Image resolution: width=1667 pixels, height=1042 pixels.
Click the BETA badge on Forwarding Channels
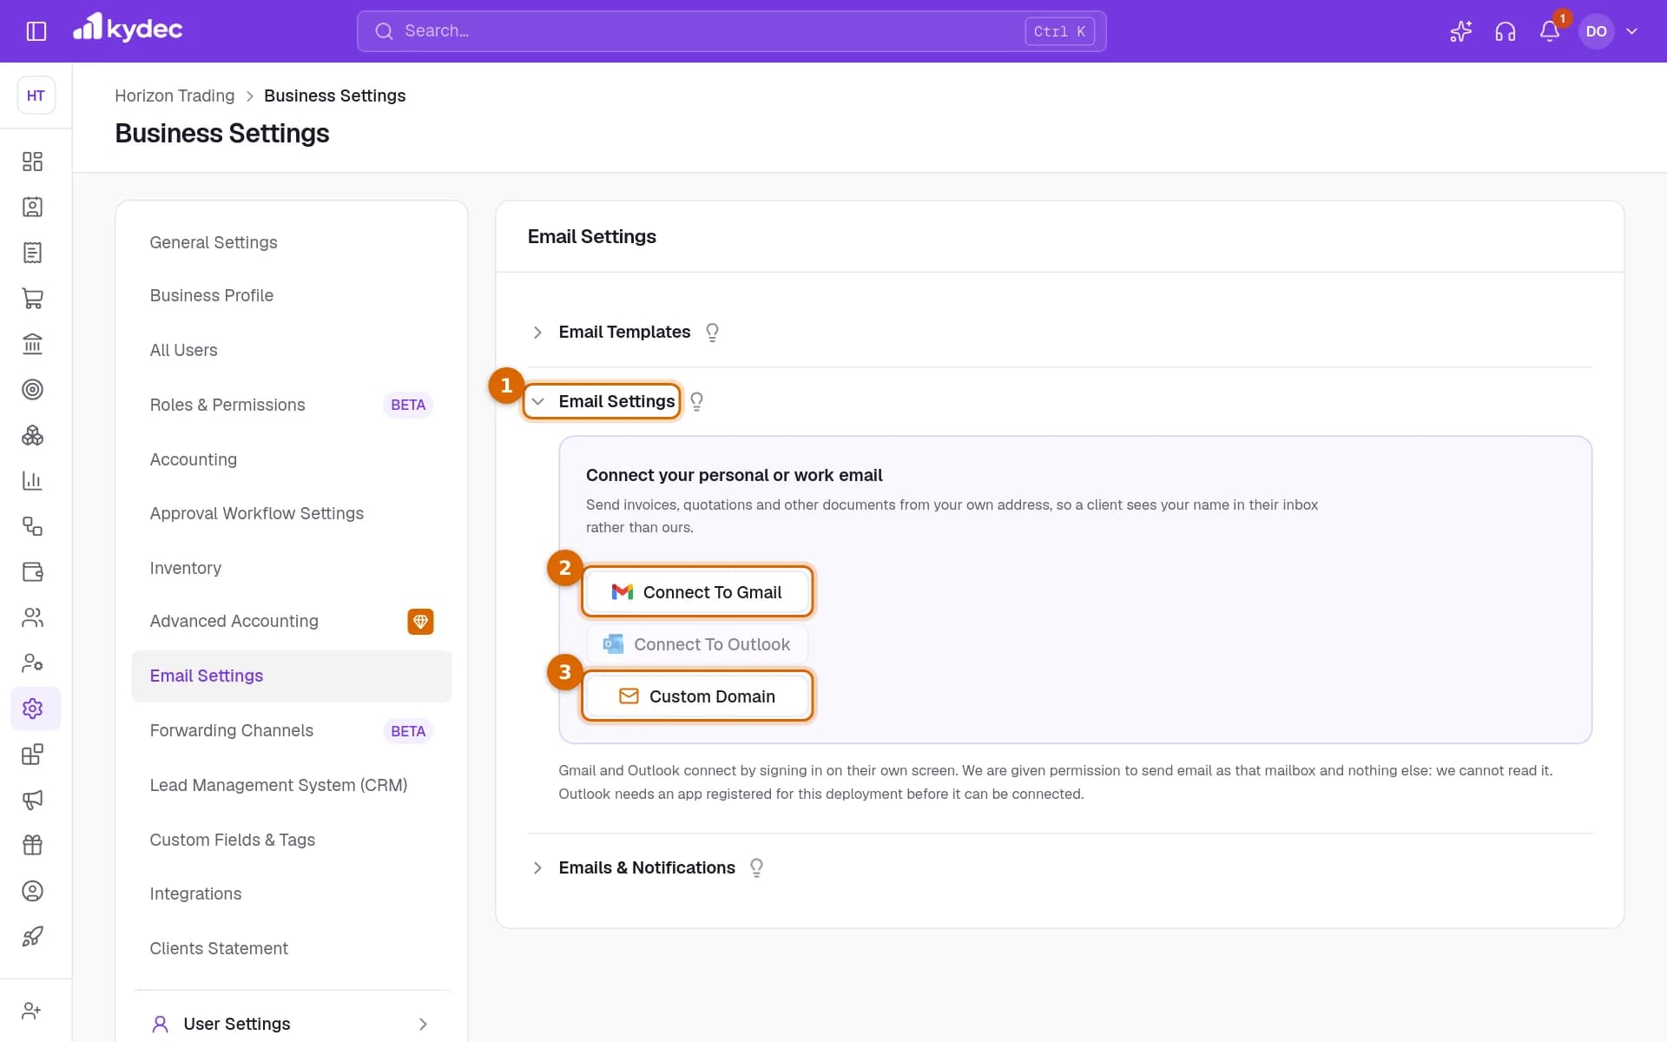[x=408, y=731]
